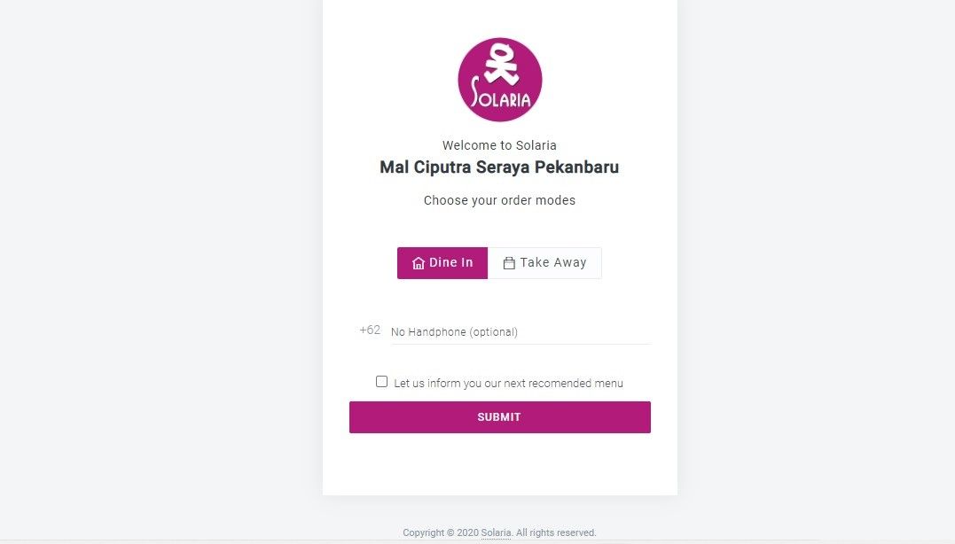955x544 pixels.
Task: Click the 'Mal Ciputra Seraya Pekanbaru' heading
Action: click(499, 167)
